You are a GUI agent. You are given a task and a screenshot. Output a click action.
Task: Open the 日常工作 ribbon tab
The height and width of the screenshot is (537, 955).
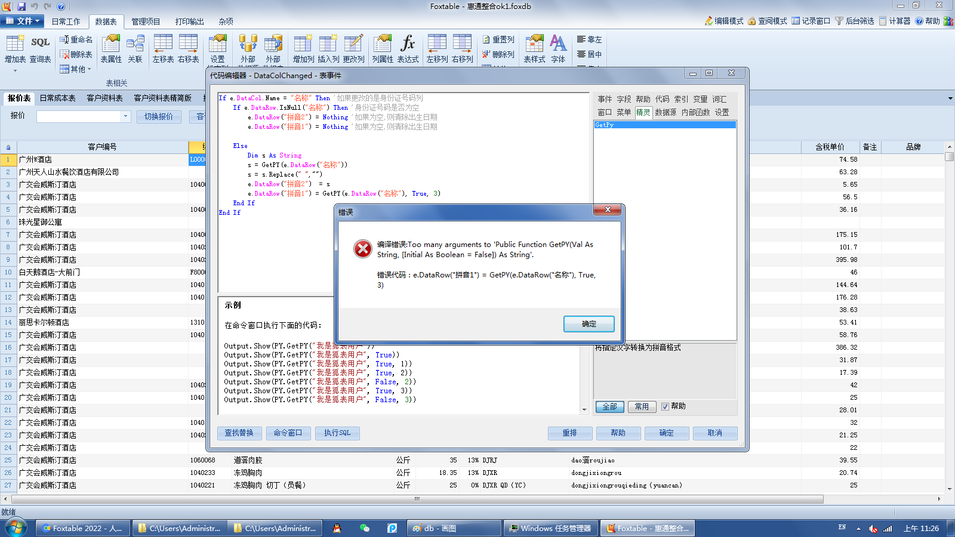pyautogui.click(x=66, y=21)
